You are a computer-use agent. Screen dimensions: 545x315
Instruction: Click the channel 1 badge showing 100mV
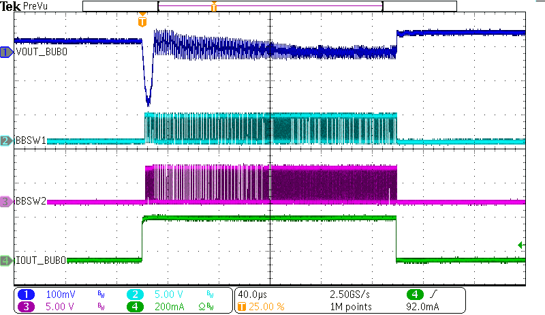coord(29,294)
